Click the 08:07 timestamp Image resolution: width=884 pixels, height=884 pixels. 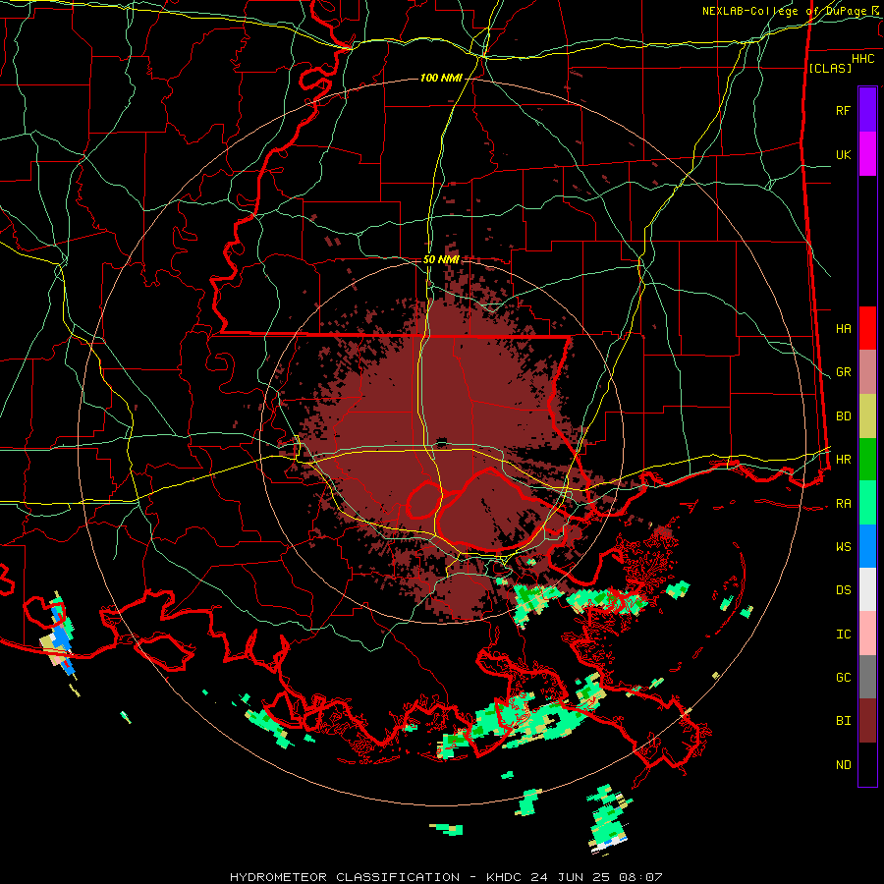[x=639, y=877]
